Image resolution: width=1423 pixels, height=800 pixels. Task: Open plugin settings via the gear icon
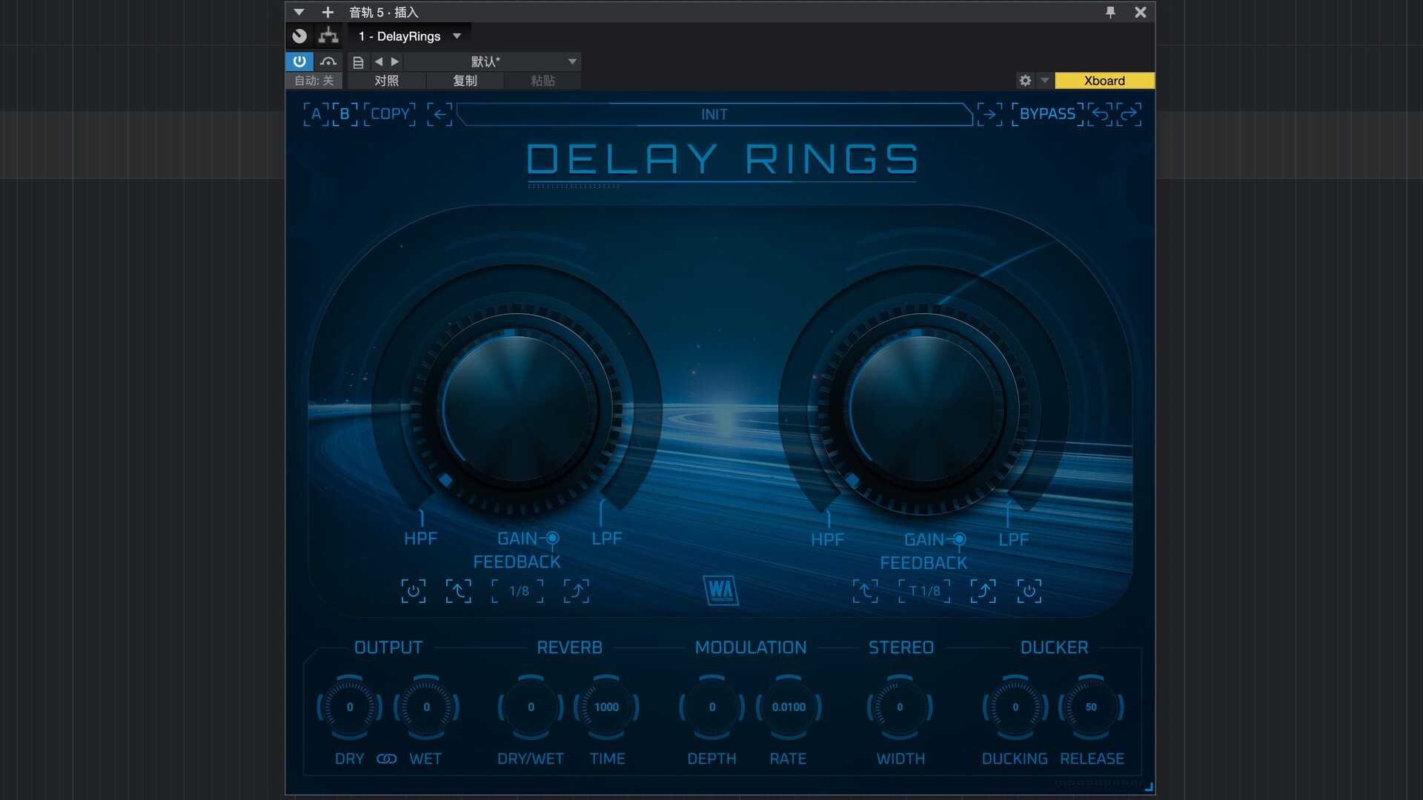point(1024,81)
